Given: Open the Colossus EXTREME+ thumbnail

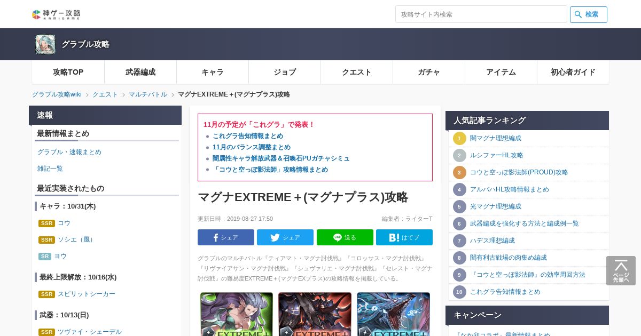Looking at the screenshot, I should pyautogui.click(x=315, y=314).
